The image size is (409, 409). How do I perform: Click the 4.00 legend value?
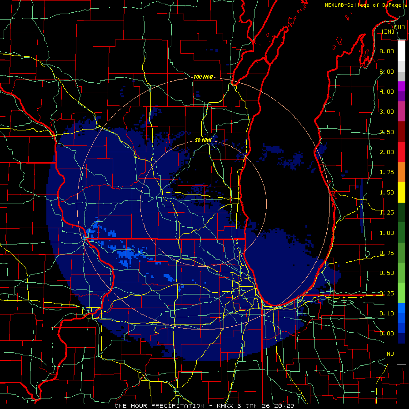point(387,91)
